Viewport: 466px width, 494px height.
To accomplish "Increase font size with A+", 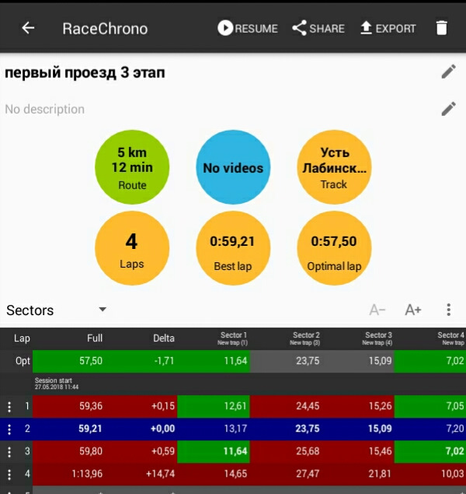I will pos(413,310).
